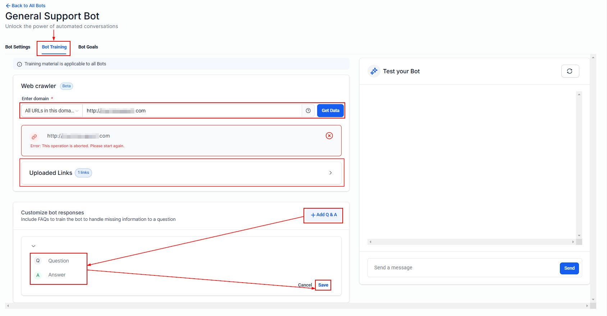Image resolution: width=607 pixels, height=316 pixels.
Task: Click Add Q & A button
Action: click(x=324, y=215)
